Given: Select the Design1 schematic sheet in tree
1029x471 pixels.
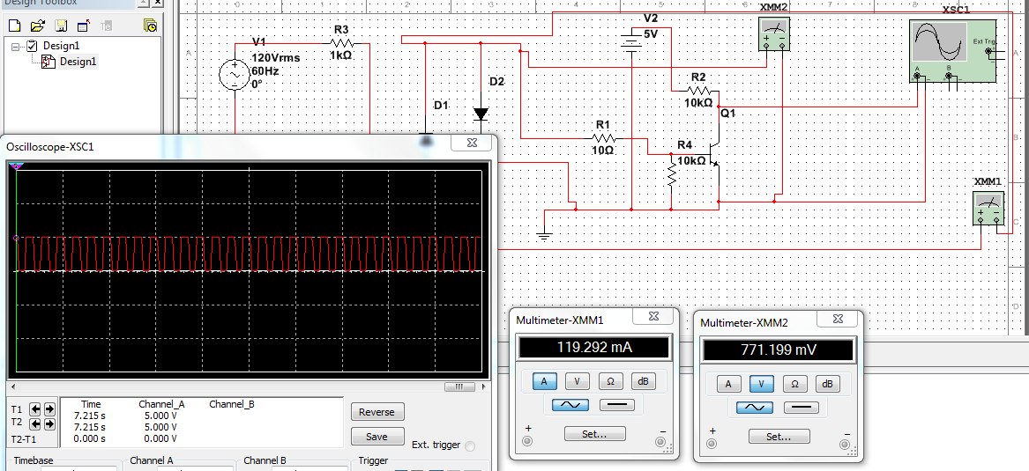Looking at the screenshot, I should (78, 62).
